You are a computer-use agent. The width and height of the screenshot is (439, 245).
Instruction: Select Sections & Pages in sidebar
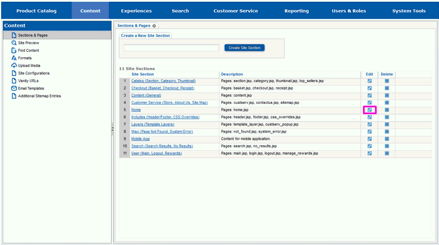57,35
